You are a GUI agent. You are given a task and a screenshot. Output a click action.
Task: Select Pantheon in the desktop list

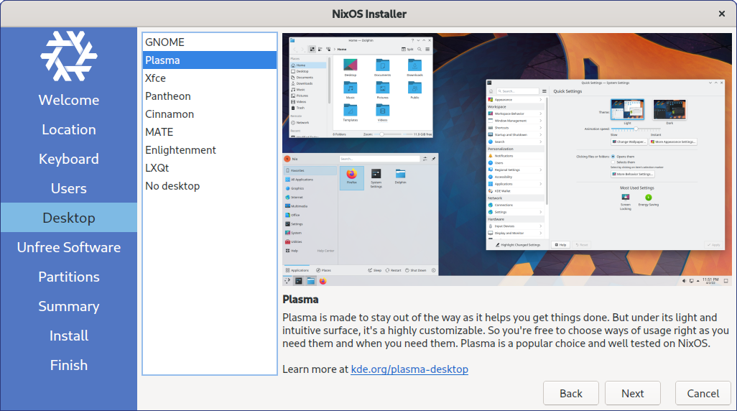coord(168,96)
